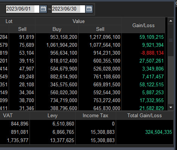Click the Sell column header under Lot
This screenshot has width=177, height=150.
(22, 29)
